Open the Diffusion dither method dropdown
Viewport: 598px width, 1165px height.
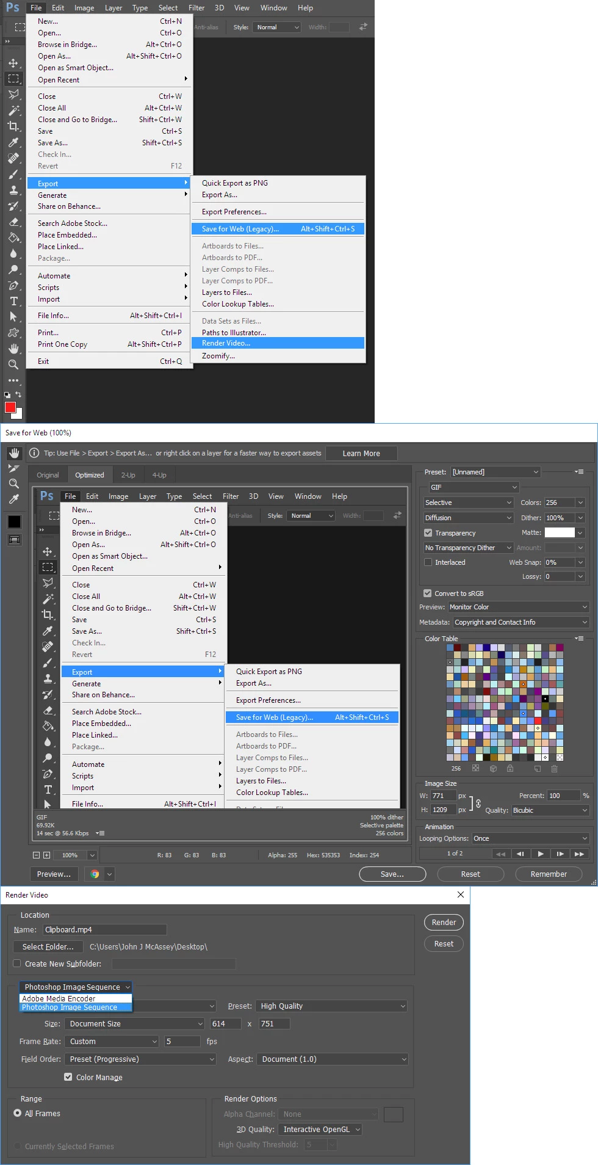click(x=469, y=518)
